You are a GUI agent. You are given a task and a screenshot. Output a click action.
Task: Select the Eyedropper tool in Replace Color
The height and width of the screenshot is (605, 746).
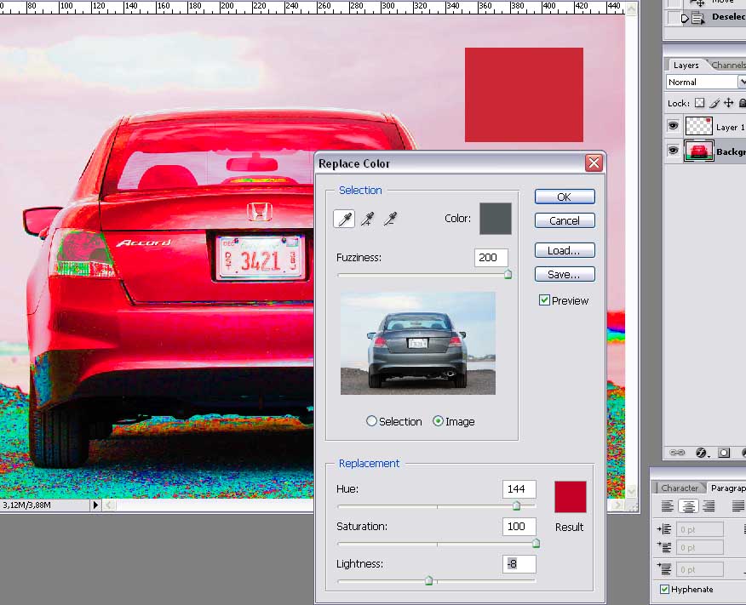(x=344, y=219)
